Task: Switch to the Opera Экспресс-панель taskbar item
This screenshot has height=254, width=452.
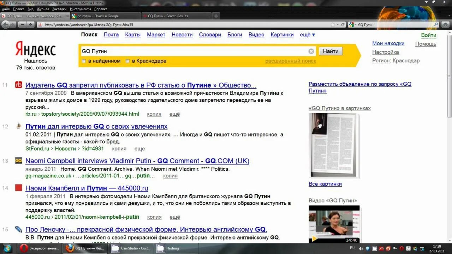Action: point(40,248)
